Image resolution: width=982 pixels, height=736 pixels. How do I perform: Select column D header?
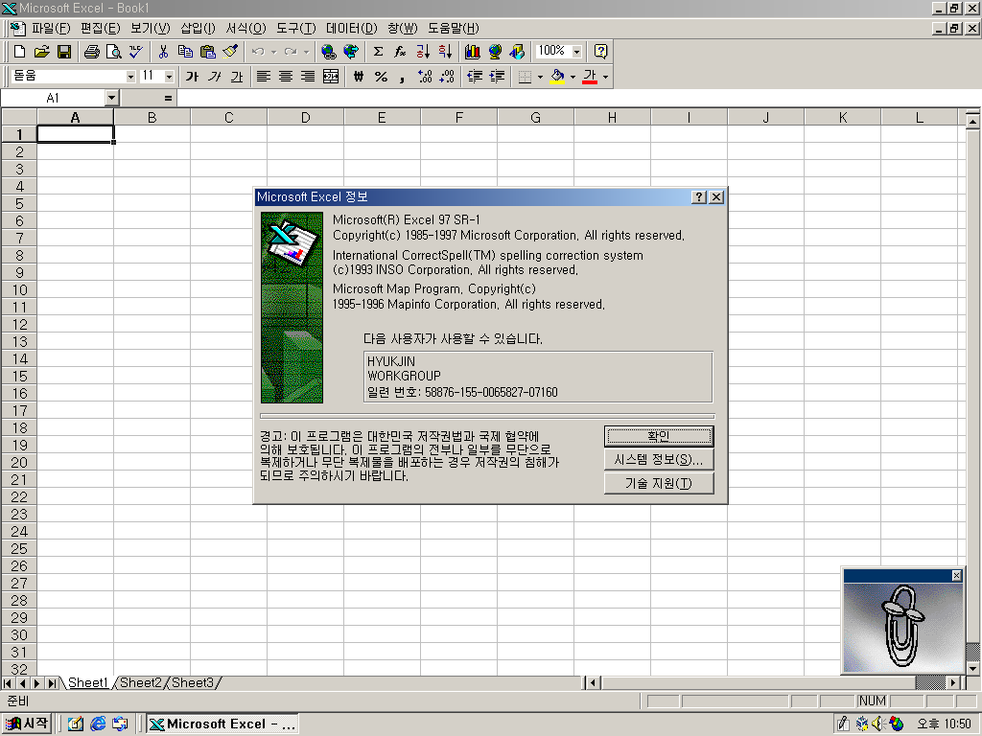[306, 117]
